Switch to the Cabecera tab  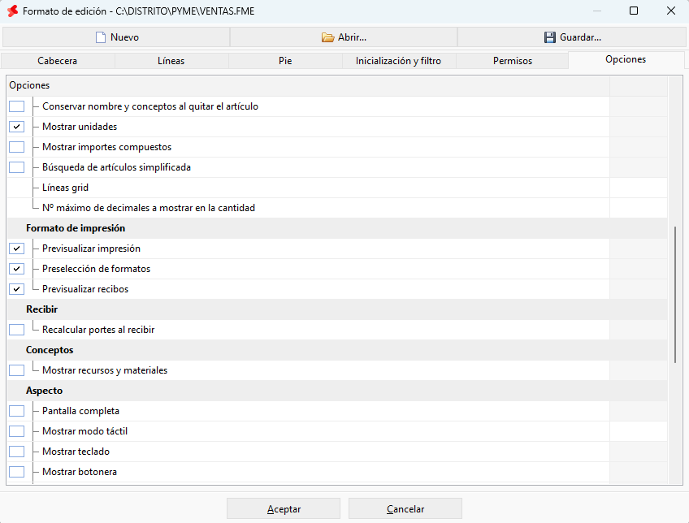(58, 61)
